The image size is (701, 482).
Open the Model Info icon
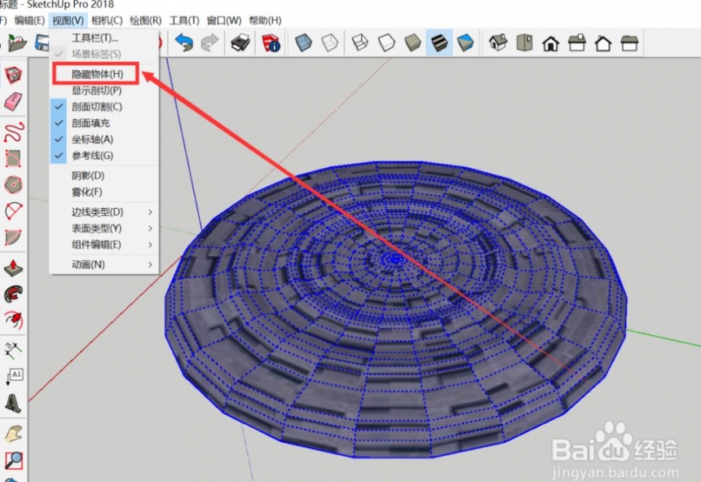tap(271, 43)
